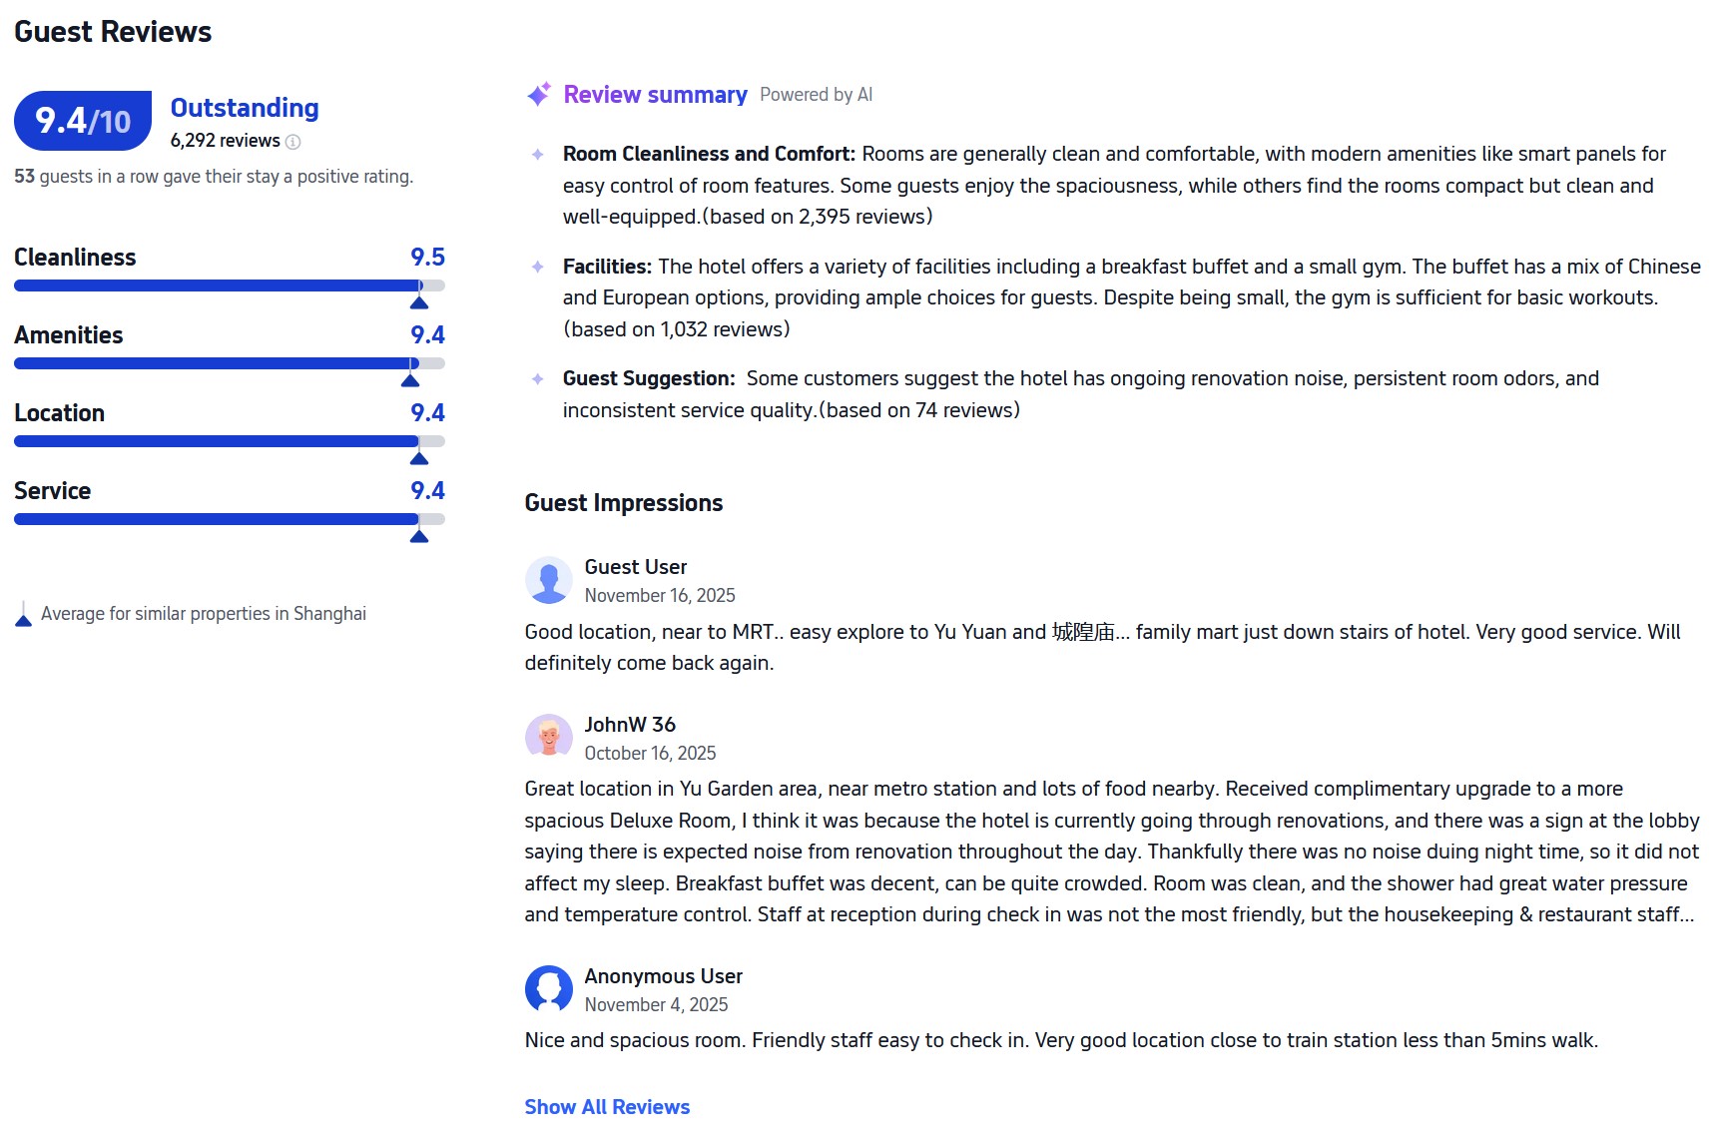This screenshot has height=1142, width=1711.
Task: Click the Review summary sparkle icon
Action: click(x=538, y=95)
